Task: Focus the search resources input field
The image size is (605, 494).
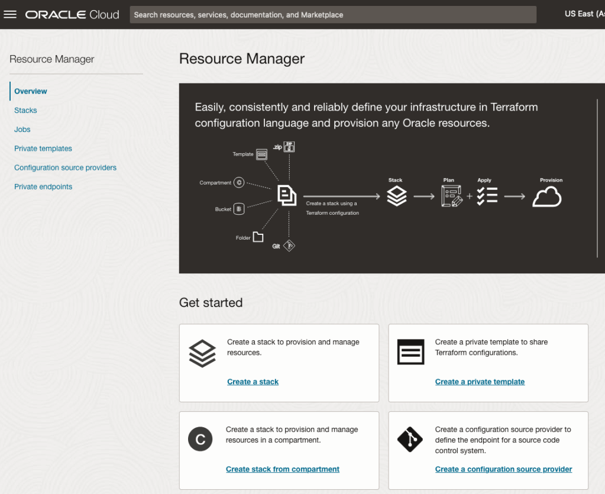Action: pos(333,15)
